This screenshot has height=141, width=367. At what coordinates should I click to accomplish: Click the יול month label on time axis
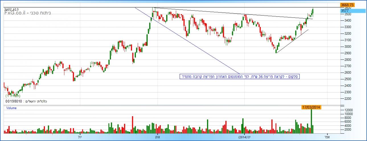pyautogui.click(x=79, y=137)
